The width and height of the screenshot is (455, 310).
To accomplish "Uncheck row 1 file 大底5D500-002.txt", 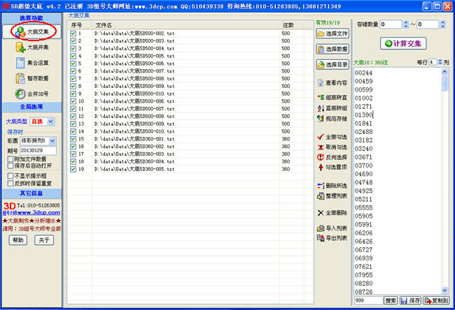I will click(x=73, y=33).
